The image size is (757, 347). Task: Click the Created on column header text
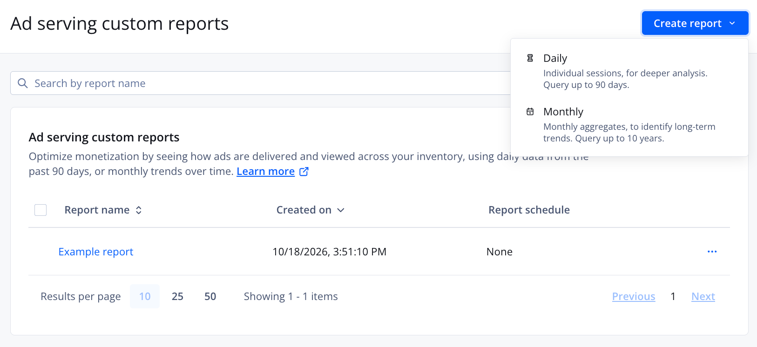pos(304,210)
